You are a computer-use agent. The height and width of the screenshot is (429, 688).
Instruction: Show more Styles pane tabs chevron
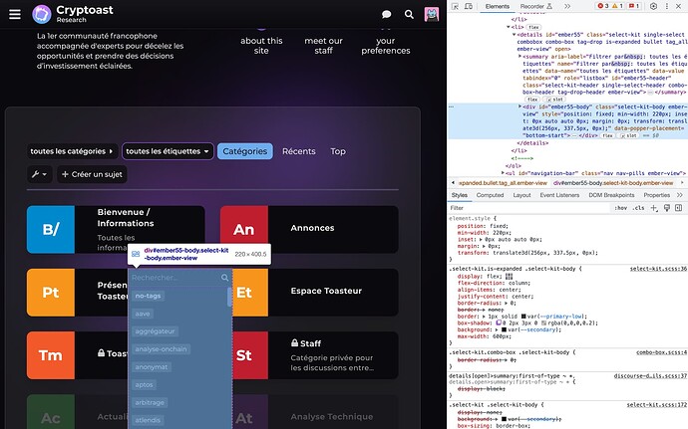680,195
